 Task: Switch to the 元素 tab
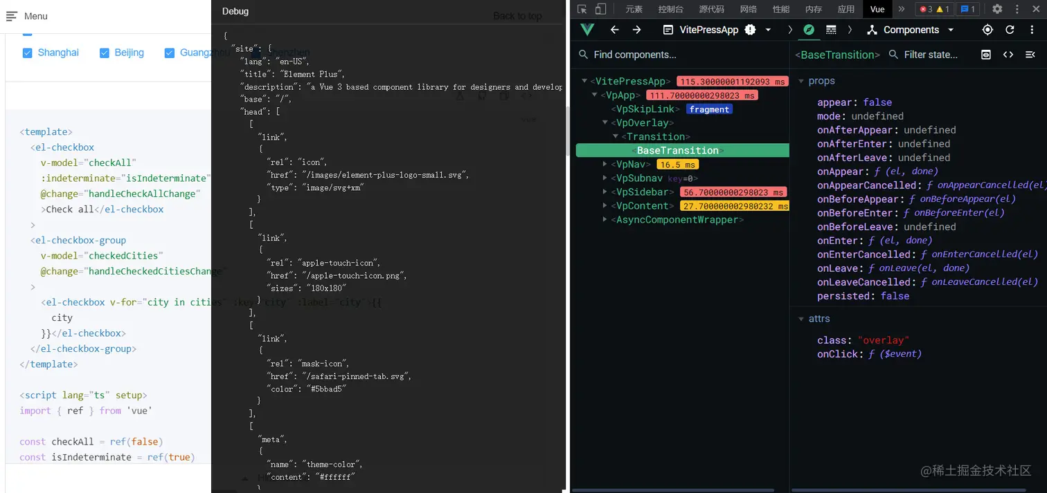(634, 9)
